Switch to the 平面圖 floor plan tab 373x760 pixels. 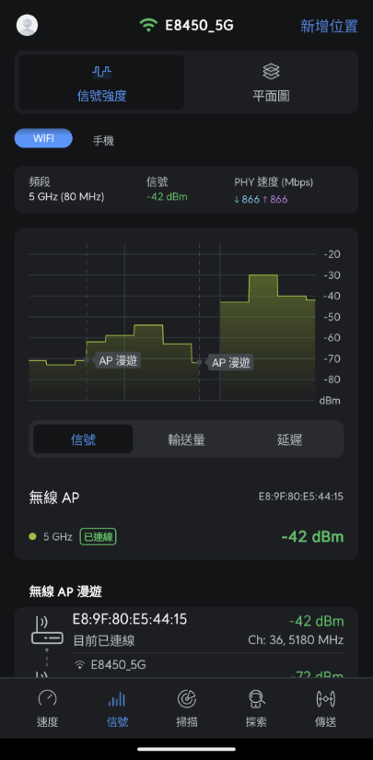(x=272, y=82)
